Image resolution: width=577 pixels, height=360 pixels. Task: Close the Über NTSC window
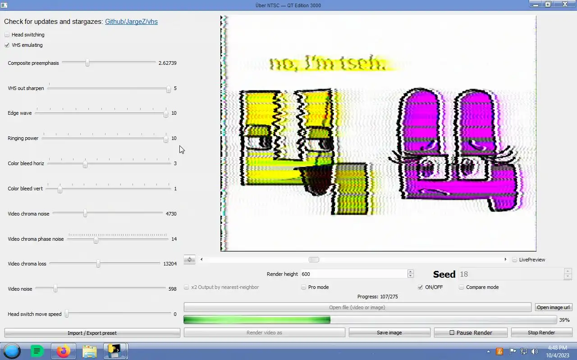[x=565, y=4]
